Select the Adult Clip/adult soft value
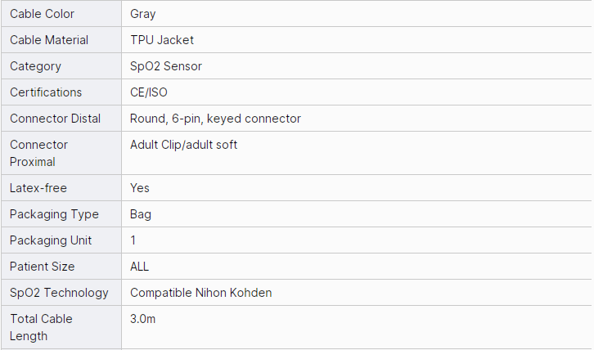 pyautogui.click(x=184, y=145)
